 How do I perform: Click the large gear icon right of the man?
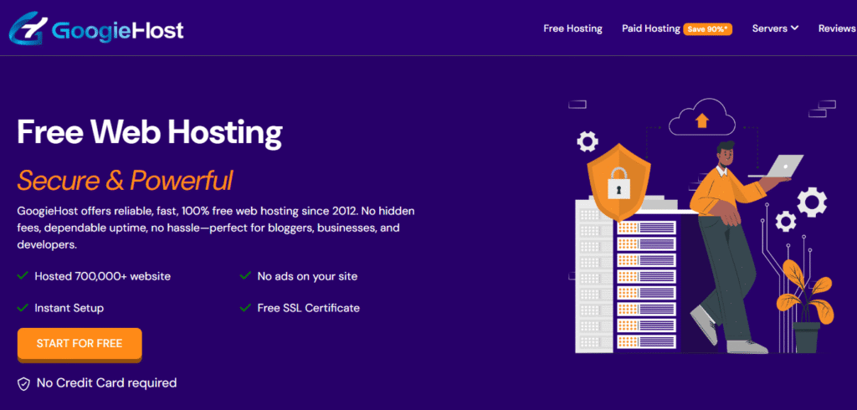click(811, 202)
